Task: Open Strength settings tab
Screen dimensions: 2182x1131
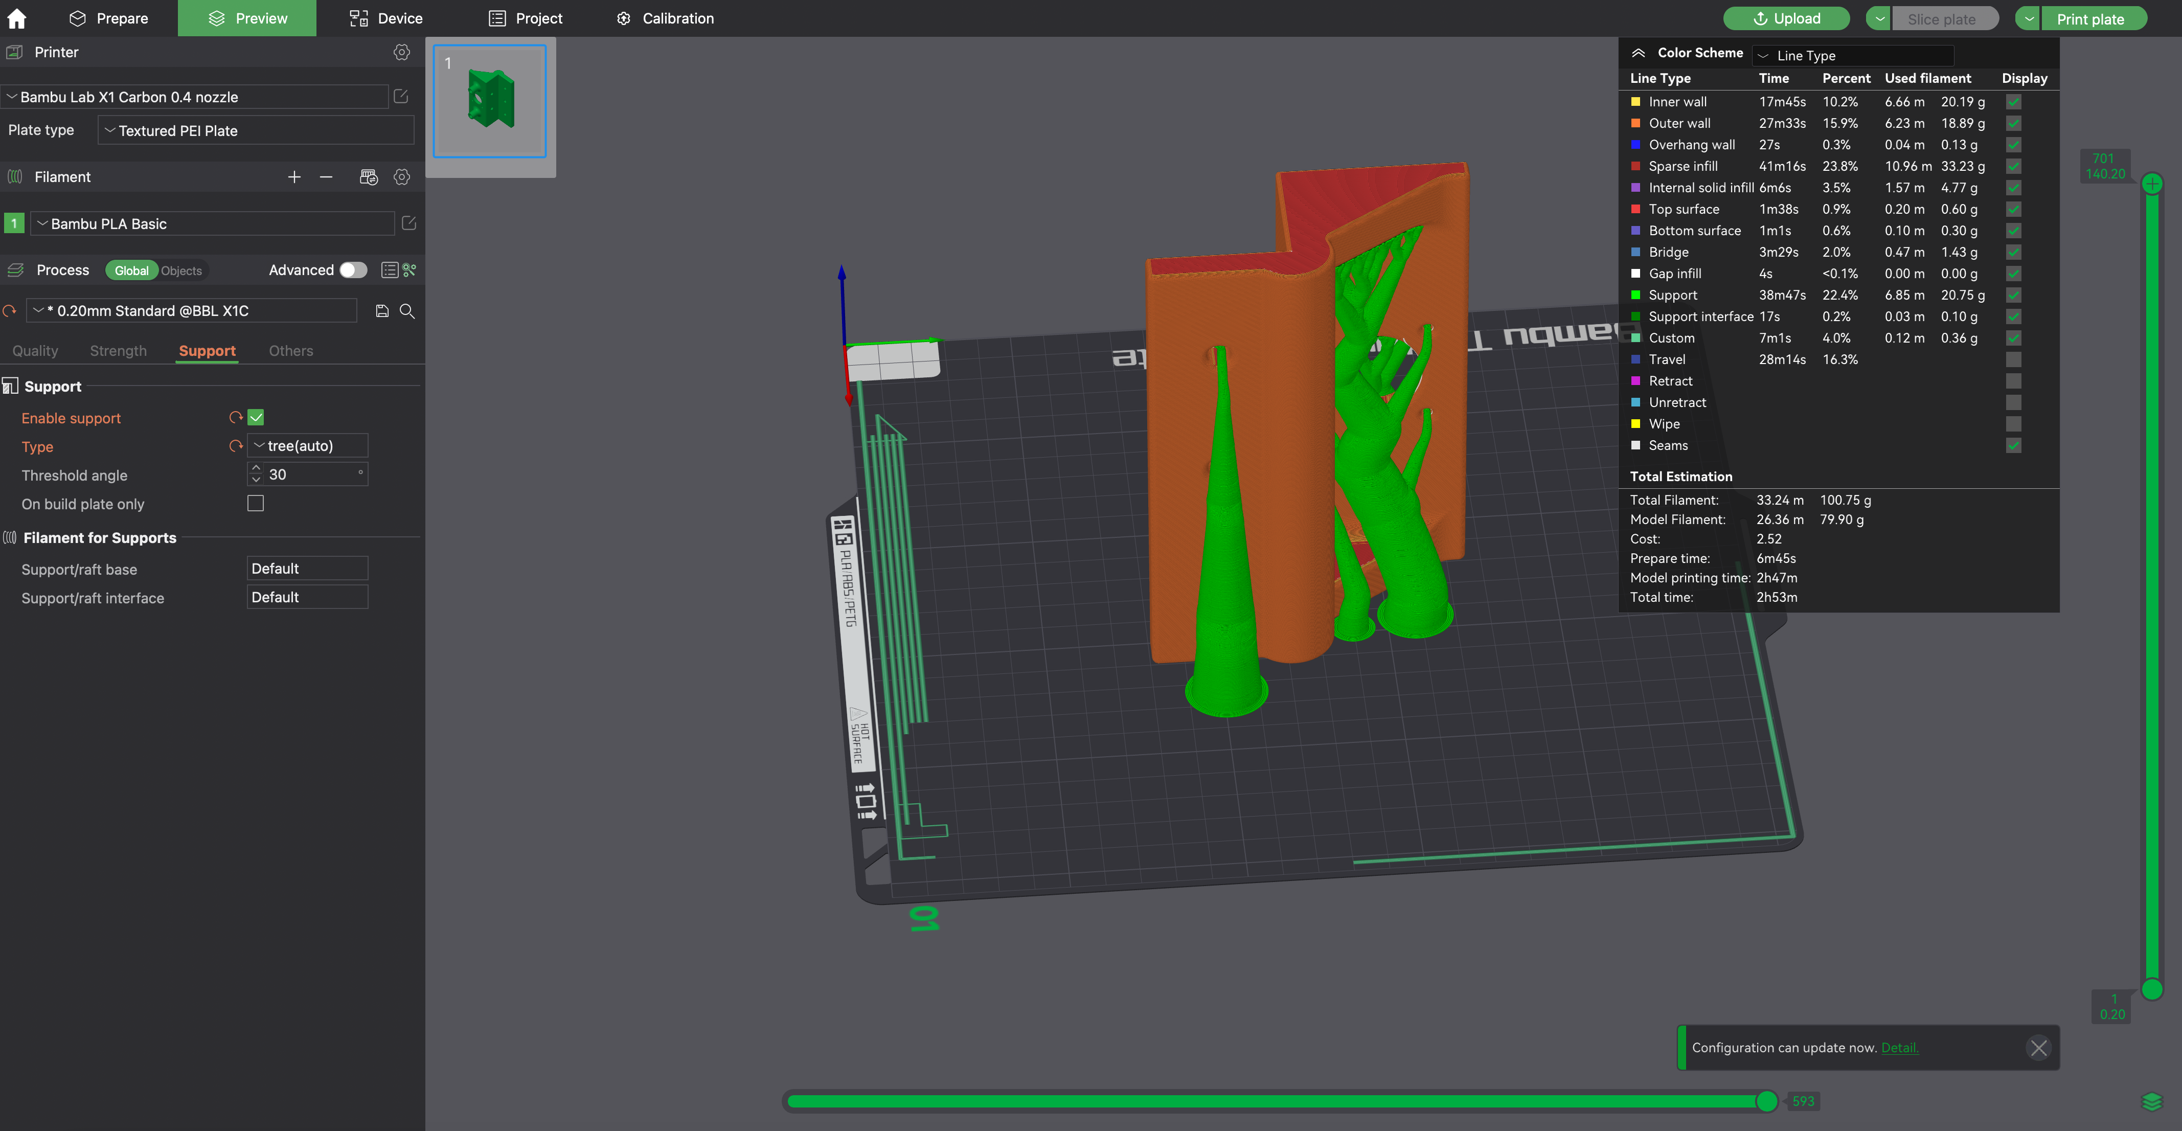Action: 118,351
